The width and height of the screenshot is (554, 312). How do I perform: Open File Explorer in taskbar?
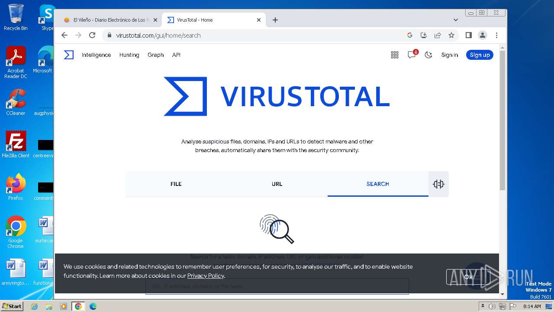coord(49,306)
